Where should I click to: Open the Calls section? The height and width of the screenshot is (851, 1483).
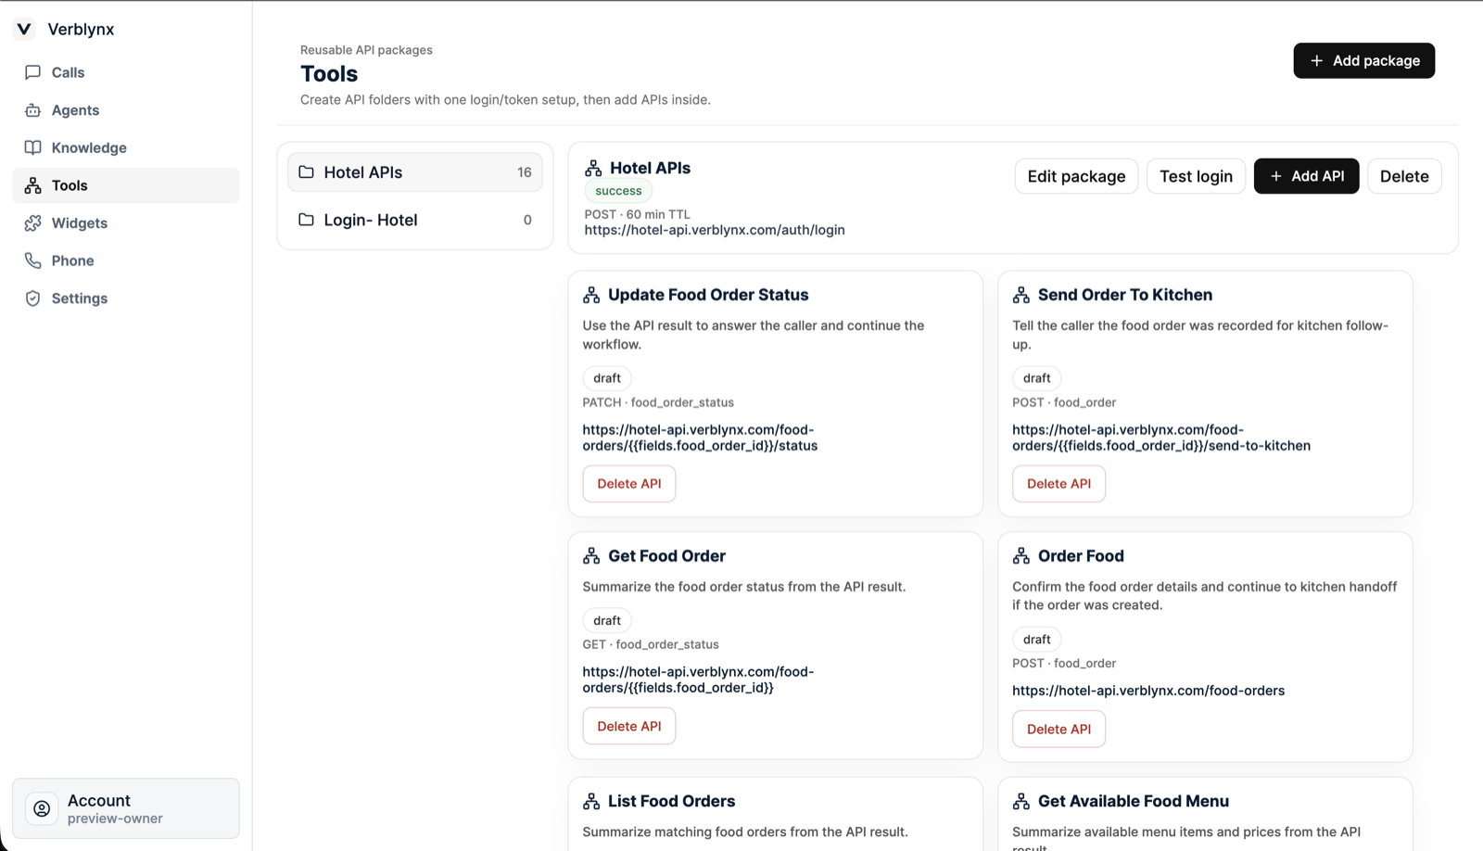[x=126, y=72]
